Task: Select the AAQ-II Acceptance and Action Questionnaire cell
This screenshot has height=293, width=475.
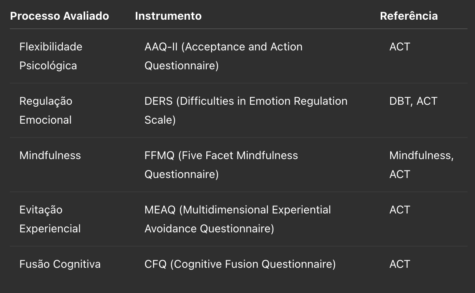Action: (223, 56)
